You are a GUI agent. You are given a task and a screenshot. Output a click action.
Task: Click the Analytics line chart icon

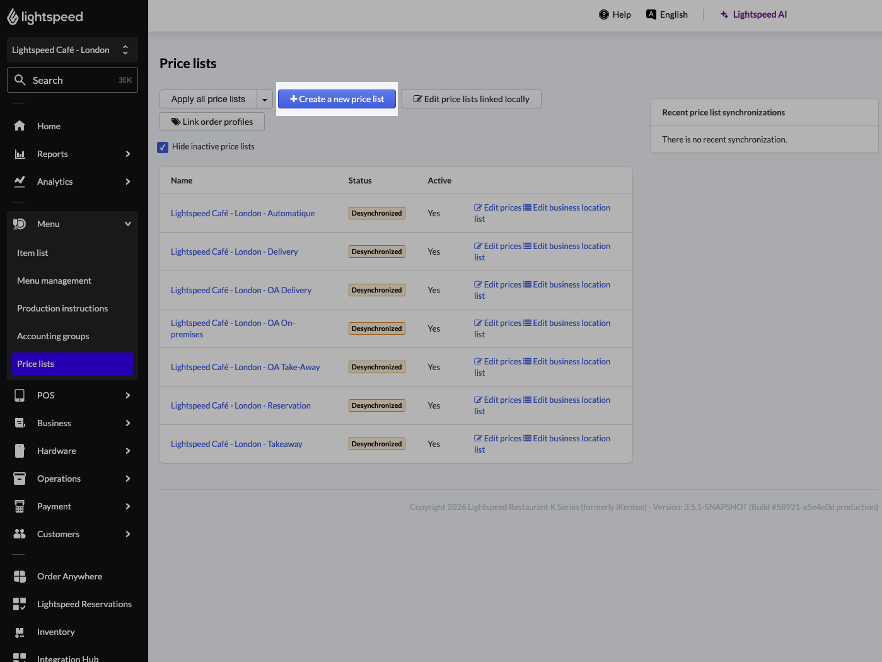(x=20, y=182)
